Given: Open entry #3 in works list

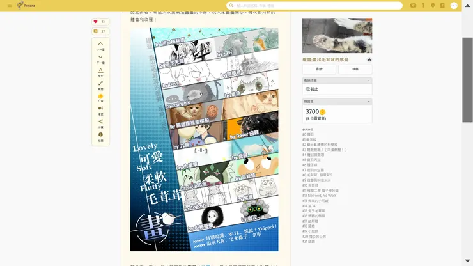Looking at the screenshot, I should [x=324, y=150].
